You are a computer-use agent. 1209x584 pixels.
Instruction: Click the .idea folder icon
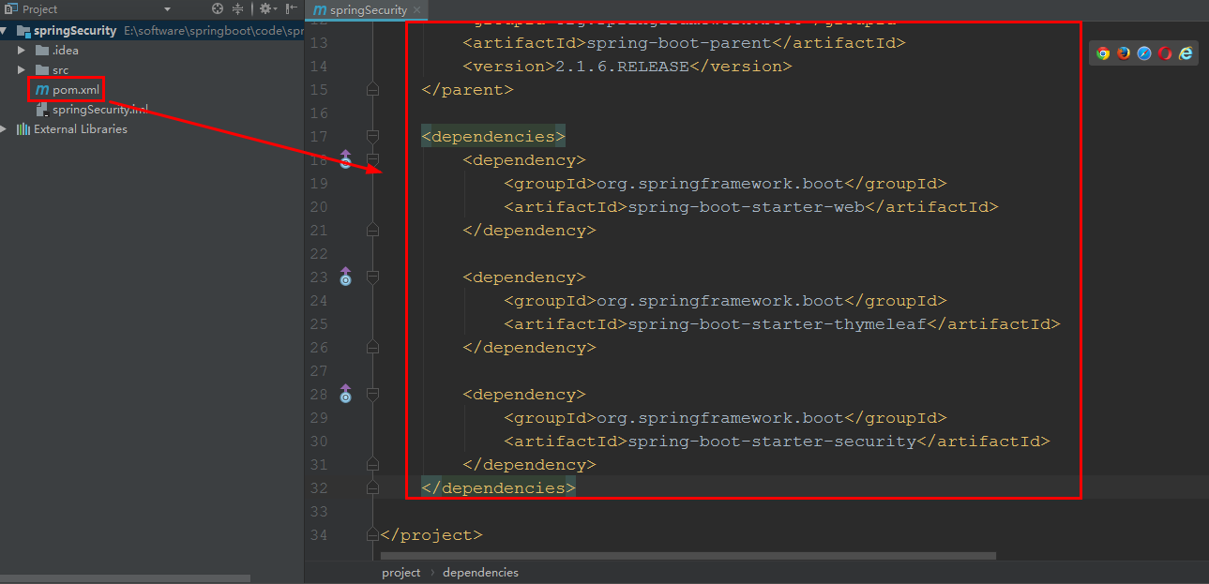42,51
